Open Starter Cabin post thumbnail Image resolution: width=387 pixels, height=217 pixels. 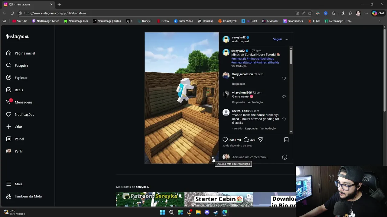pos(218,200)
